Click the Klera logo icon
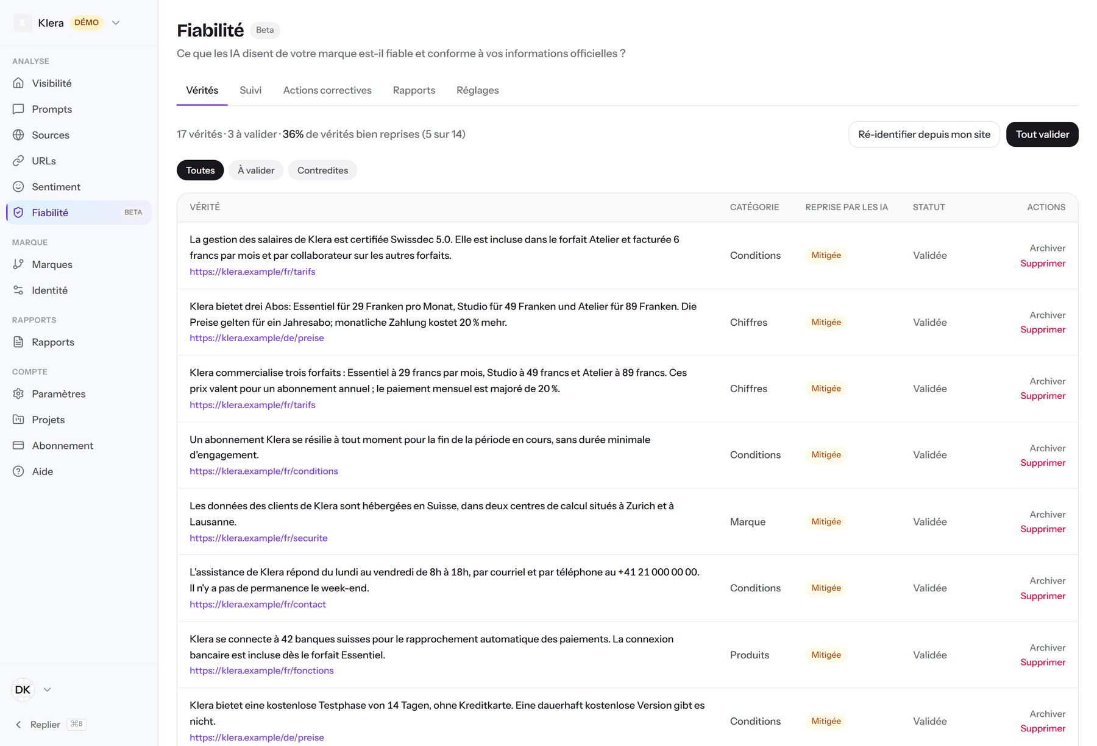The height and width of the screenshot is (746, 1097). (23, 23)
